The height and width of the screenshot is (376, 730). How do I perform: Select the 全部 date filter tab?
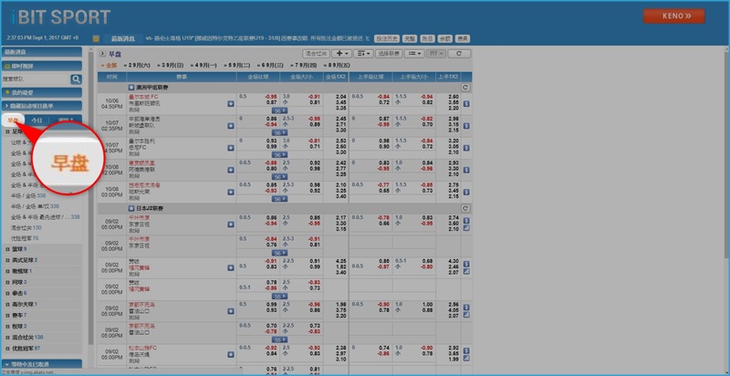tap(110, 66)
